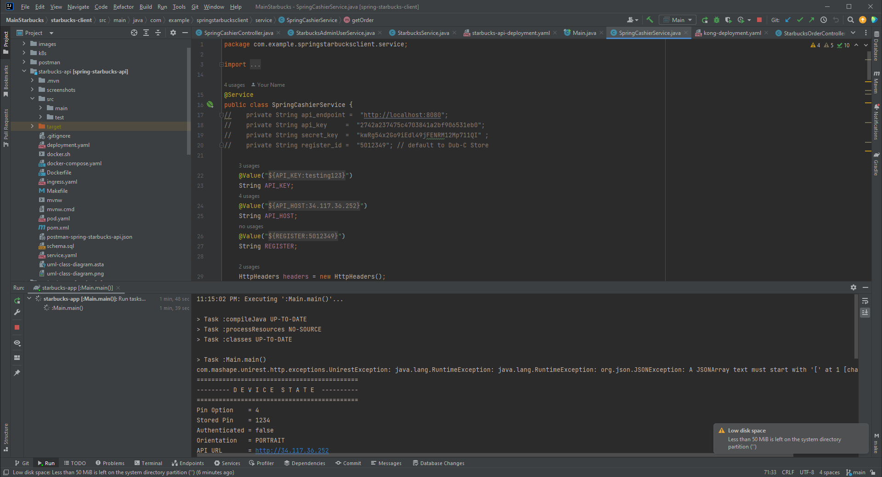This screenshot has width=882, height=477.
Task: Collapse the import statements fold in the editor
Action: tap(221, 64)
